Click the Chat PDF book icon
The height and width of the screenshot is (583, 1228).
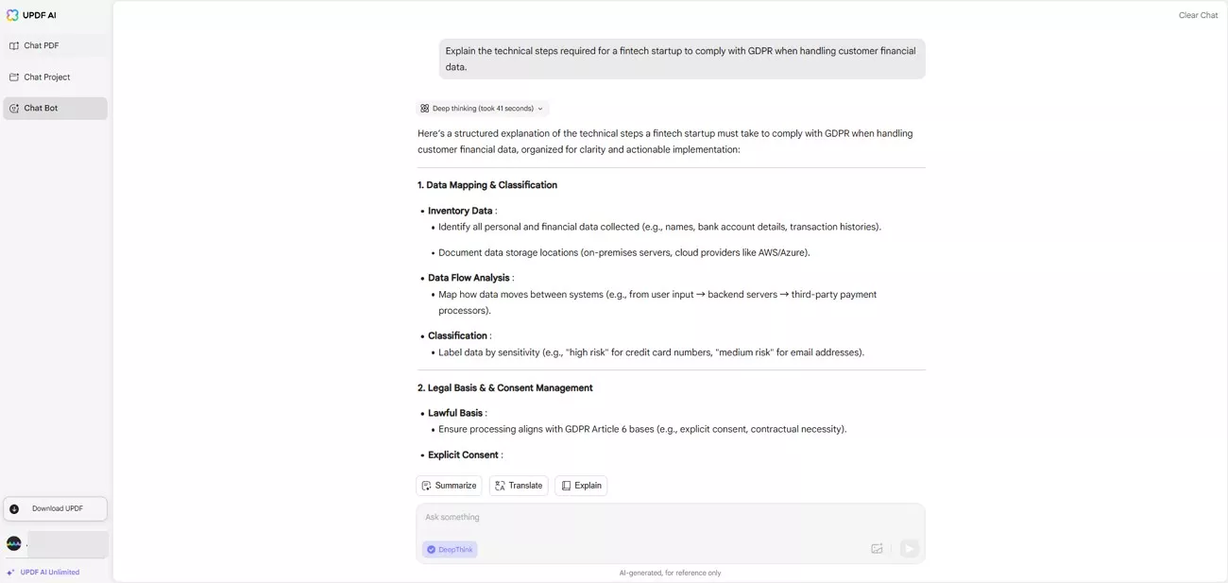point(14,45)
